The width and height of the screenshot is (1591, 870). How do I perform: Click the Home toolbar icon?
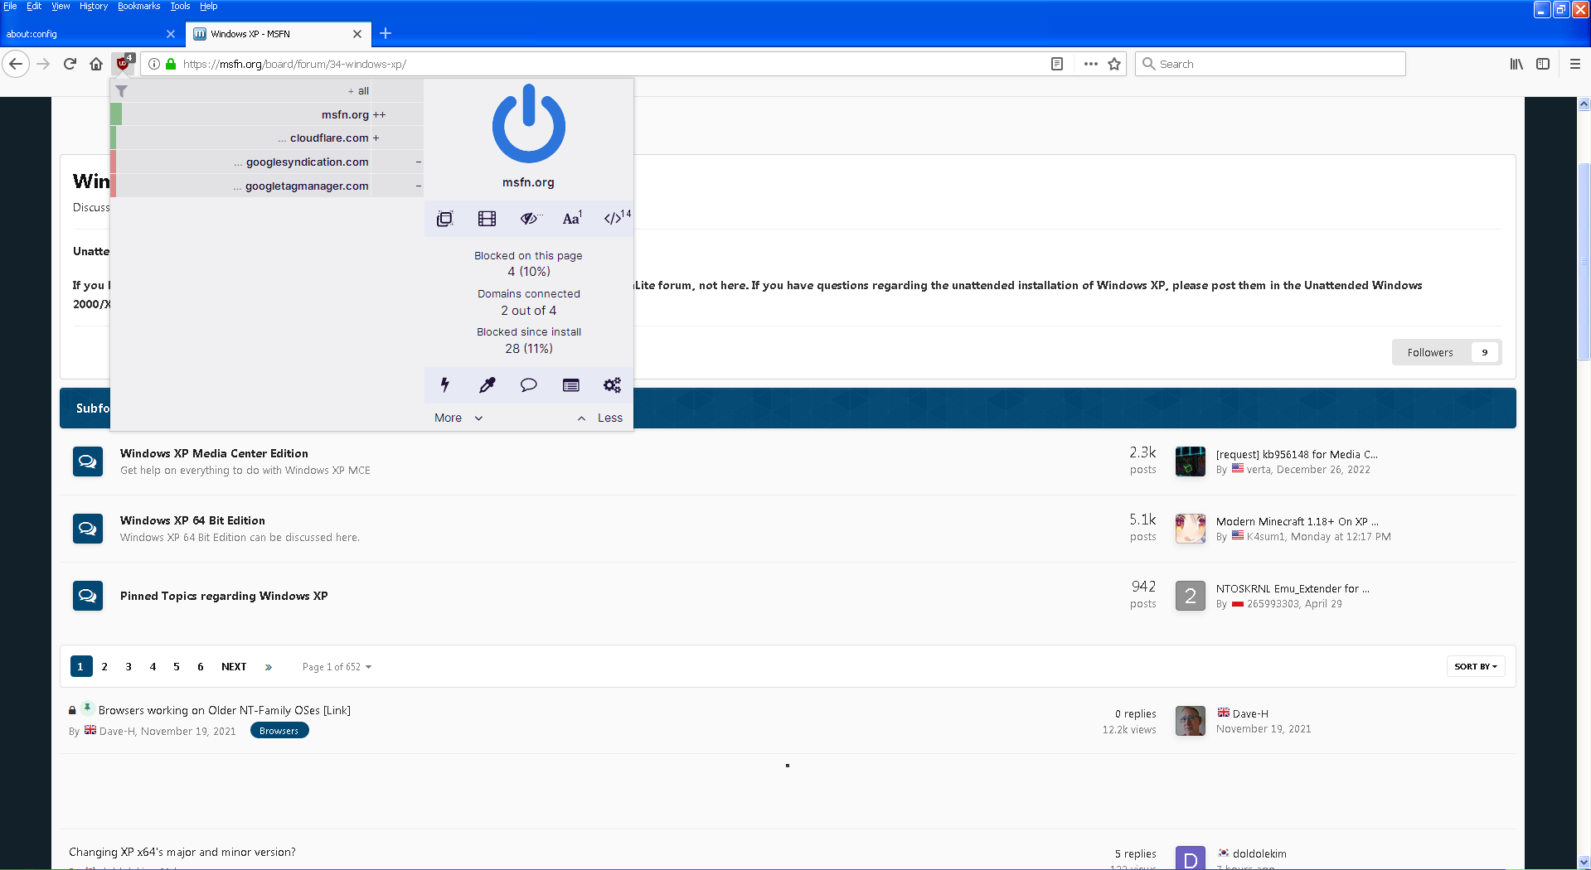point(96,64)
